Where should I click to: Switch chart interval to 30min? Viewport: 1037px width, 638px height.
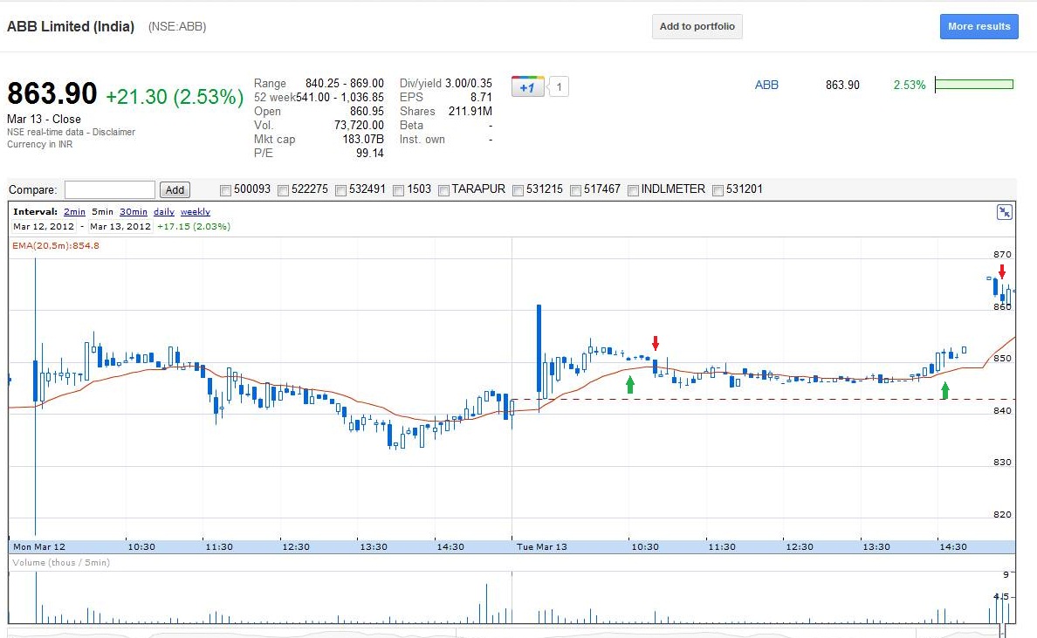tap(134, 211)
